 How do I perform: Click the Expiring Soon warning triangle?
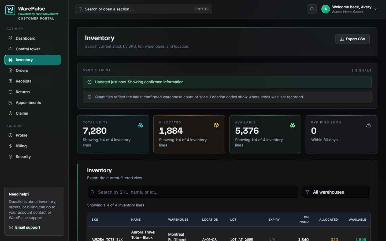[x=369, y=125]
